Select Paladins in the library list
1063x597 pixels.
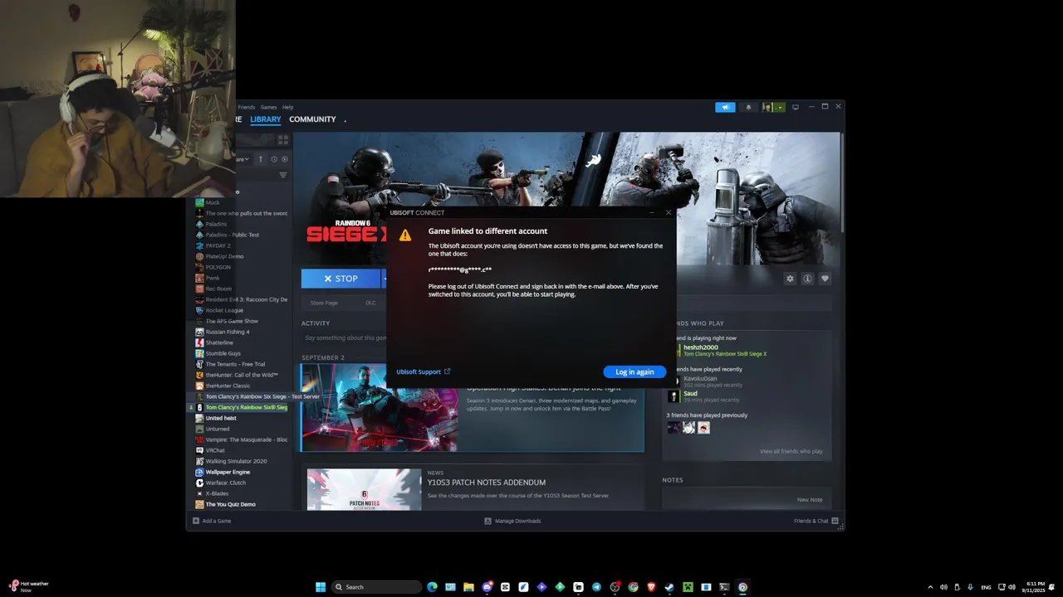point(216,224)
